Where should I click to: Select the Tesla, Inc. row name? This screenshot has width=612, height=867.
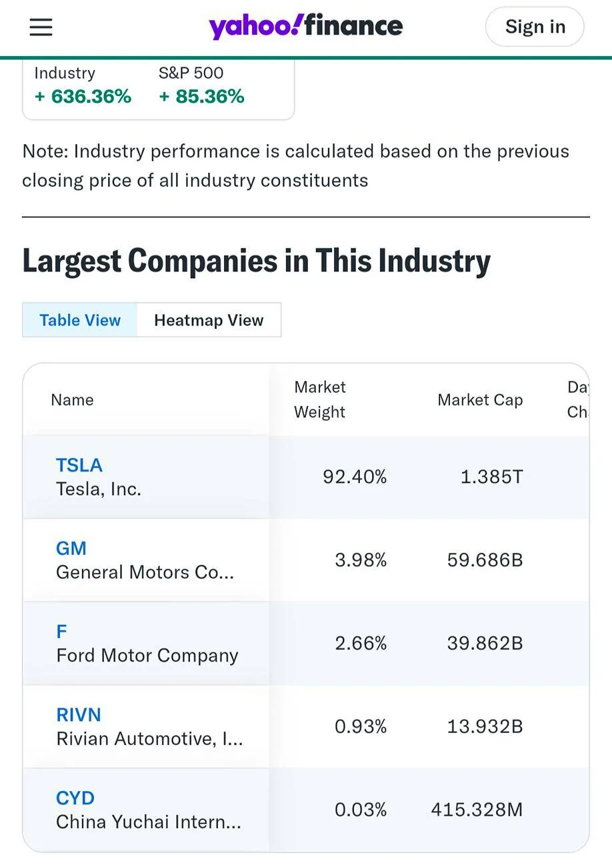[x=99, y=489]
